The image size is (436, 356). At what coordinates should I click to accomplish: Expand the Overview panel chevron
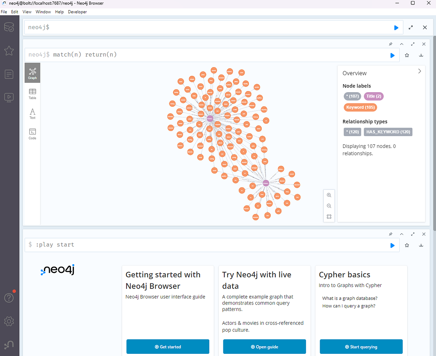420,71
